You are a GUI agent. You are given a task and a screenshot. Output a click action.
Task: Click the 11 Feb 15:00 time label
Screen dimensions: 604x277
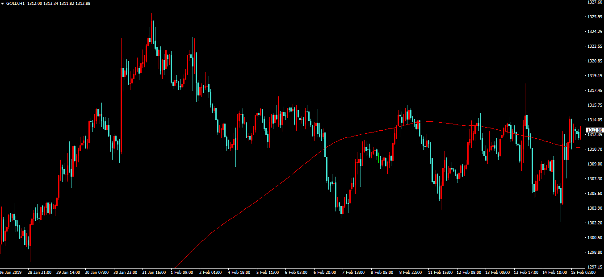point(440,272)
